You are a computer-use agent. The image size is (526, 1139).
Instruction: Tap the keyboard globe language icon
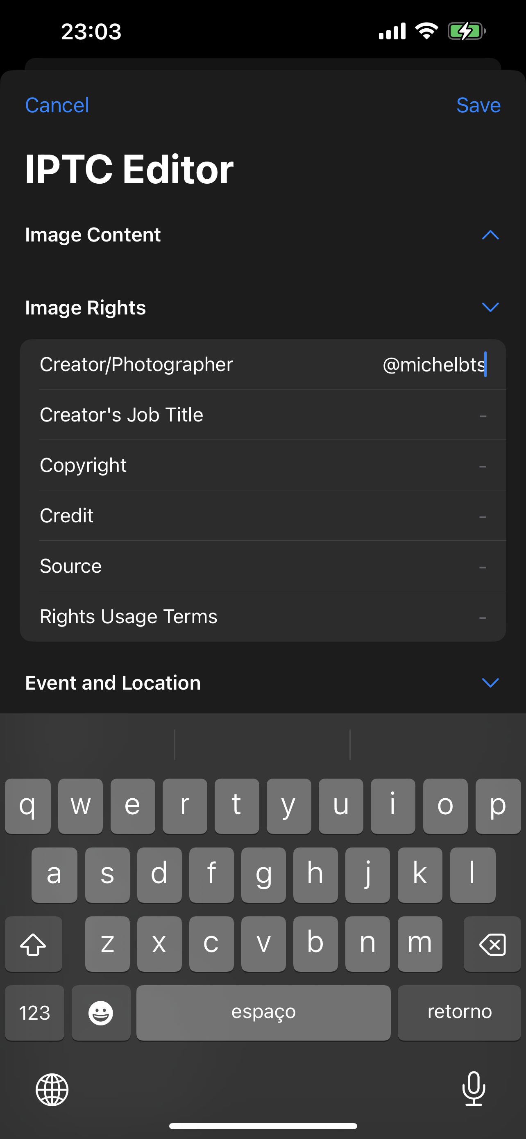pos(52,1090)
